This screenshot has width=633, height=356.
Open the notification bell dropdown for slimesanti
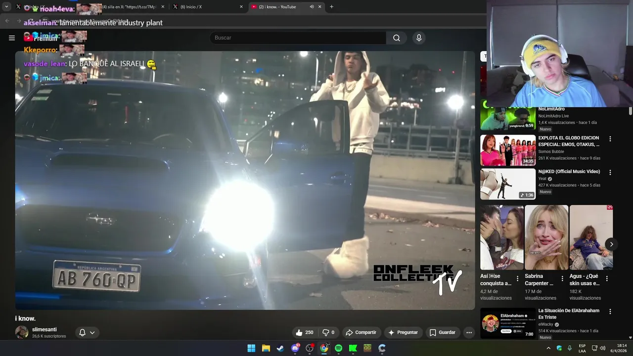pos(87,332)
